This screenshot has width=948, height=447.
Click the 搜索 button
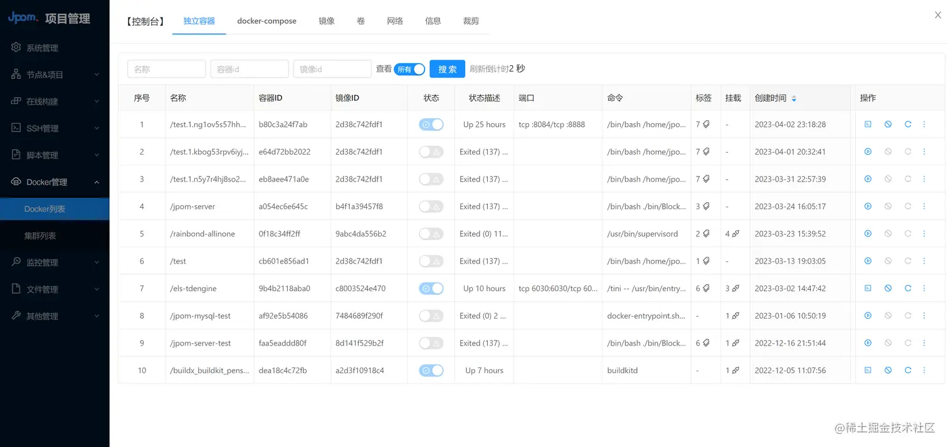pos(446,69)
